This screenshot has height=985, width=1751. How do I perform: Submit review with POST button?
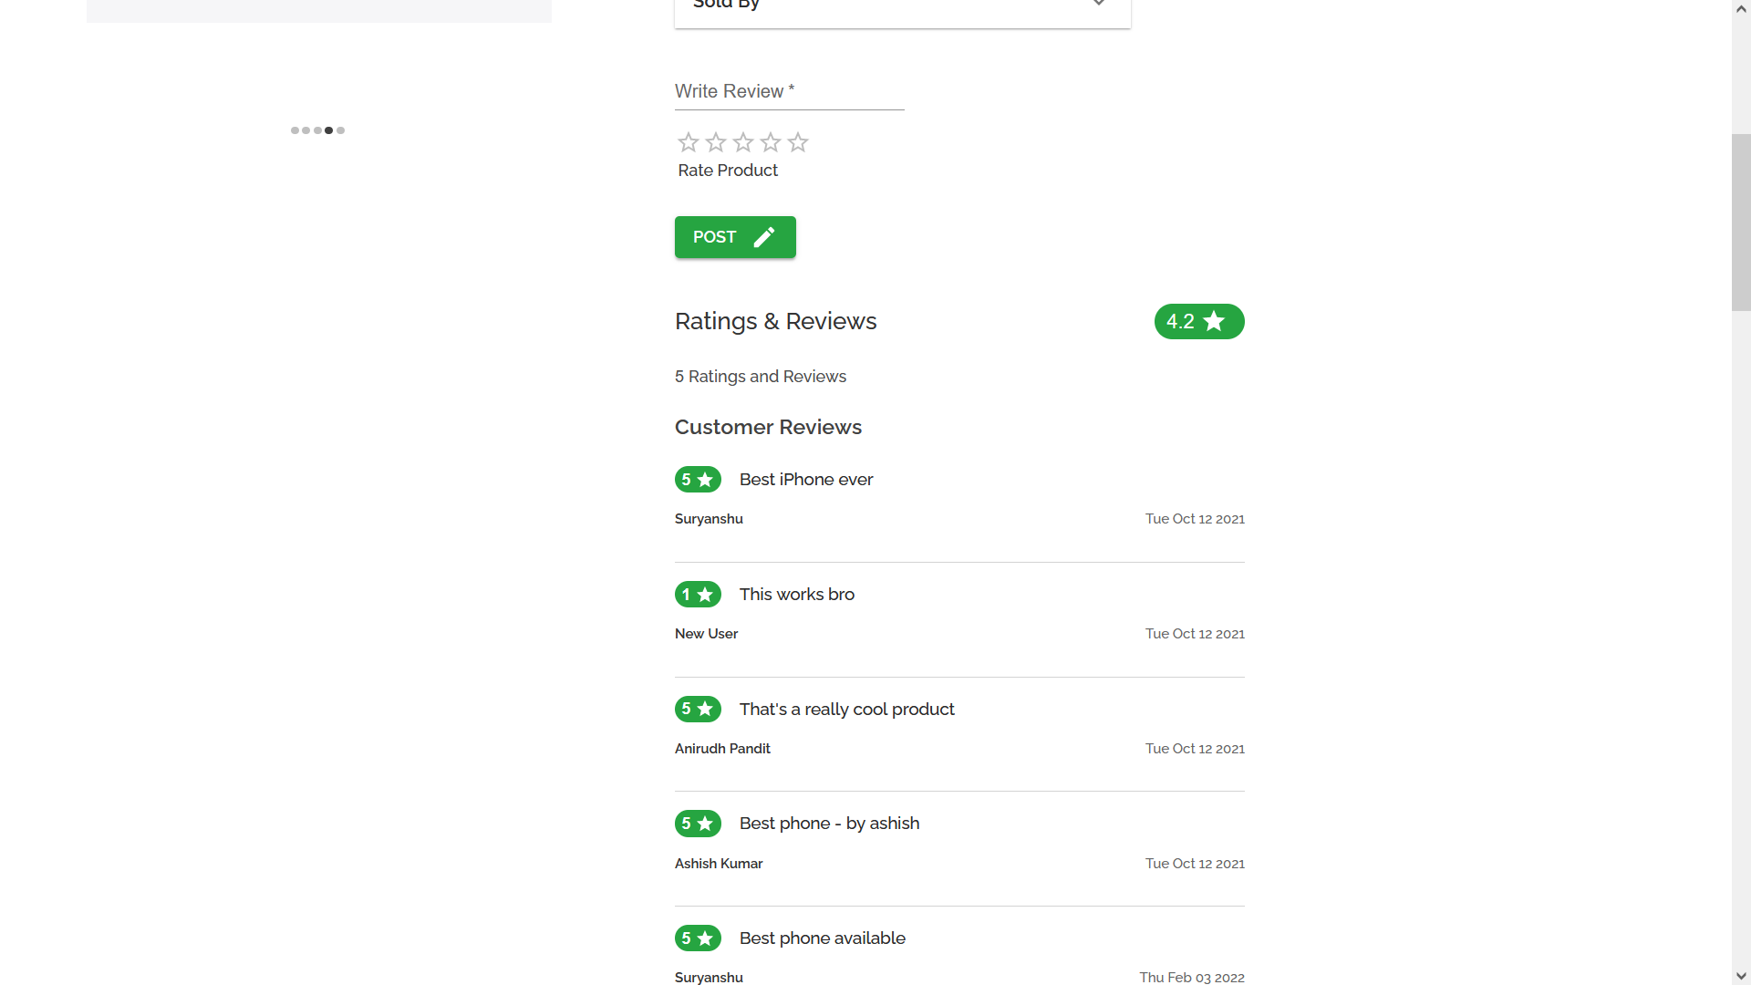click(x=735, y=237)
